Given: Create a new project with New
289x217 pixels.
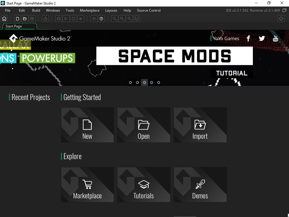Looking at the screenshot, I should (x=87, y=125).
